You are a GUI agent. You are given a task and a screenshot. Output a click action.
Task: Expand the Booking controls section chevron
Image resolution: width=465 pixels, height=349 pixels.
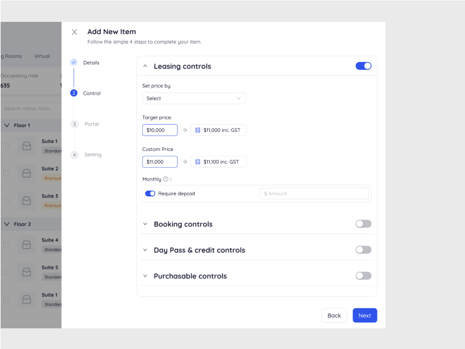[x=145, y=224]
